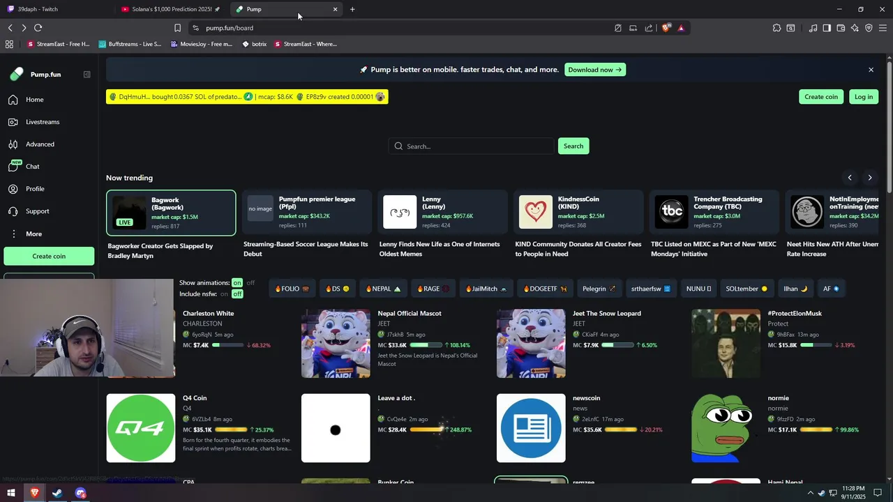Open the KindnessCoin trending card

pyautogui.click(x=578, y=213)
